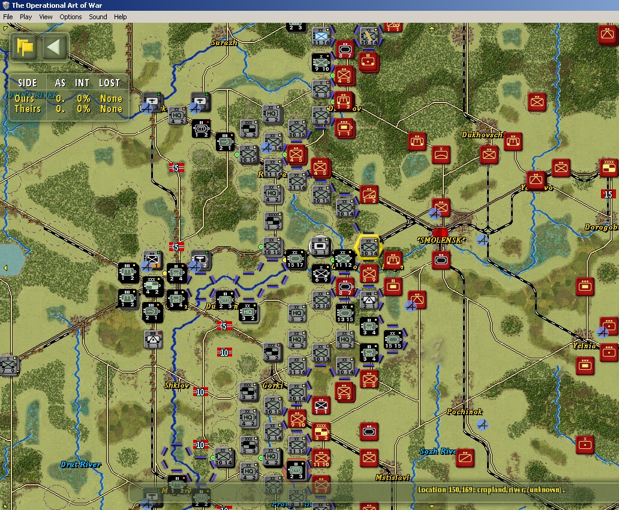Select the red unit just right of the Yelnia label
Screen dimensions: 619x510
coord(608,352)
